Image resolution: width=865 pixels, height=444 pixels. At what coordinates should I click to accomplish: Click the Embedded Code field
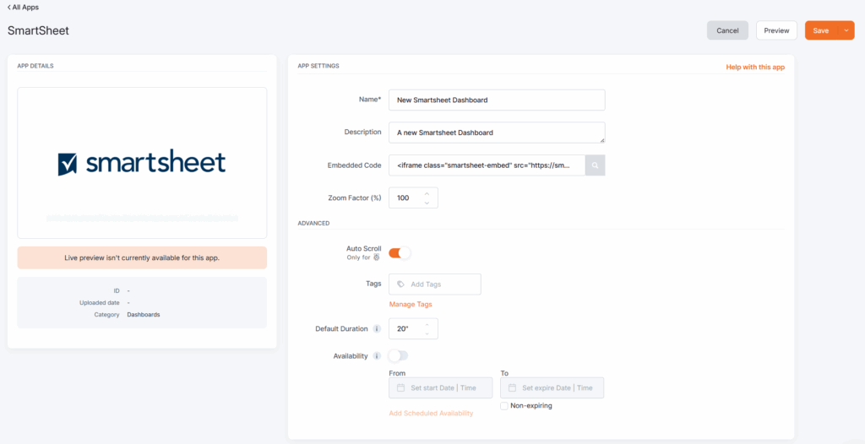click(487, 165)
